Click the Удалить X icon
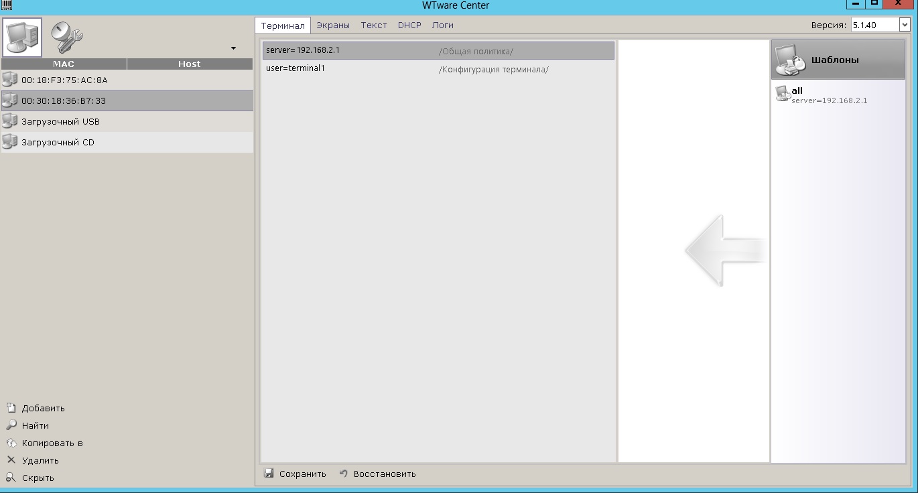 point(11,460)
